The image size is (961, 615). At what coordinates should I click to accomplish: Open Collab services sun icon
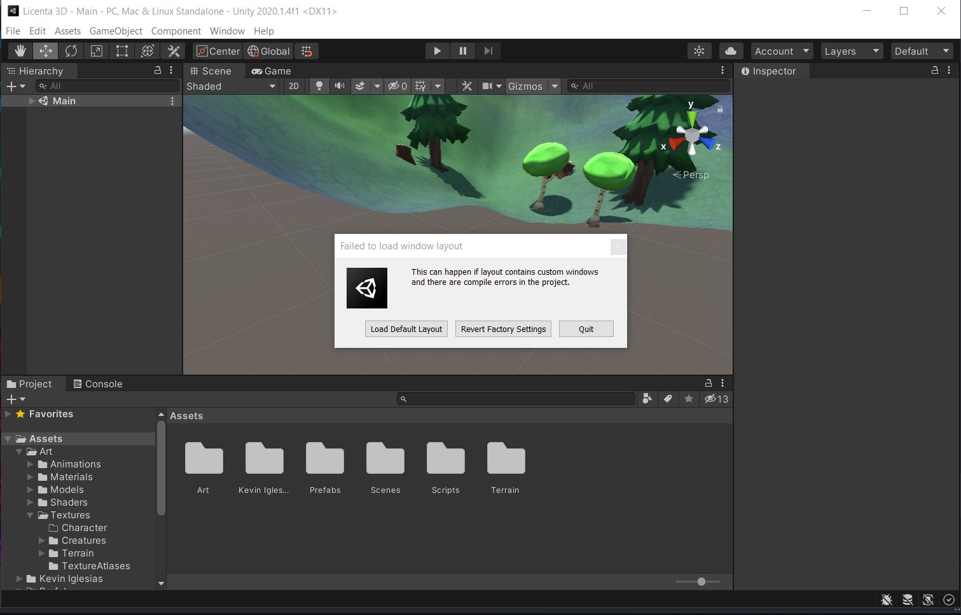pos(700,51)
